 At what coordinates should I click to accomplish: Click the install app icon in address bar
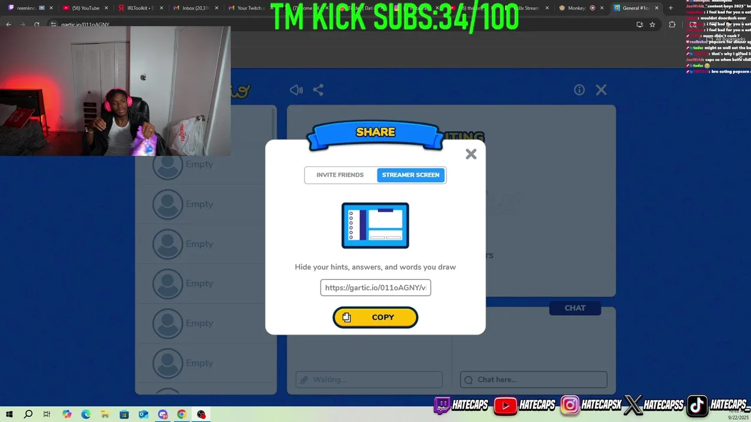640,25
